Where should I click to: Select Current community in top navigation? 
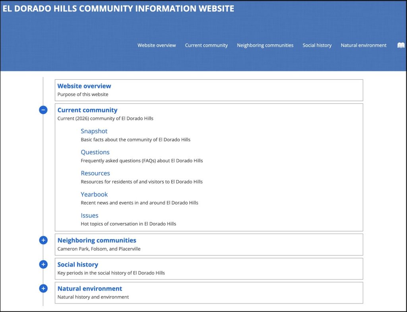point(206,45)
